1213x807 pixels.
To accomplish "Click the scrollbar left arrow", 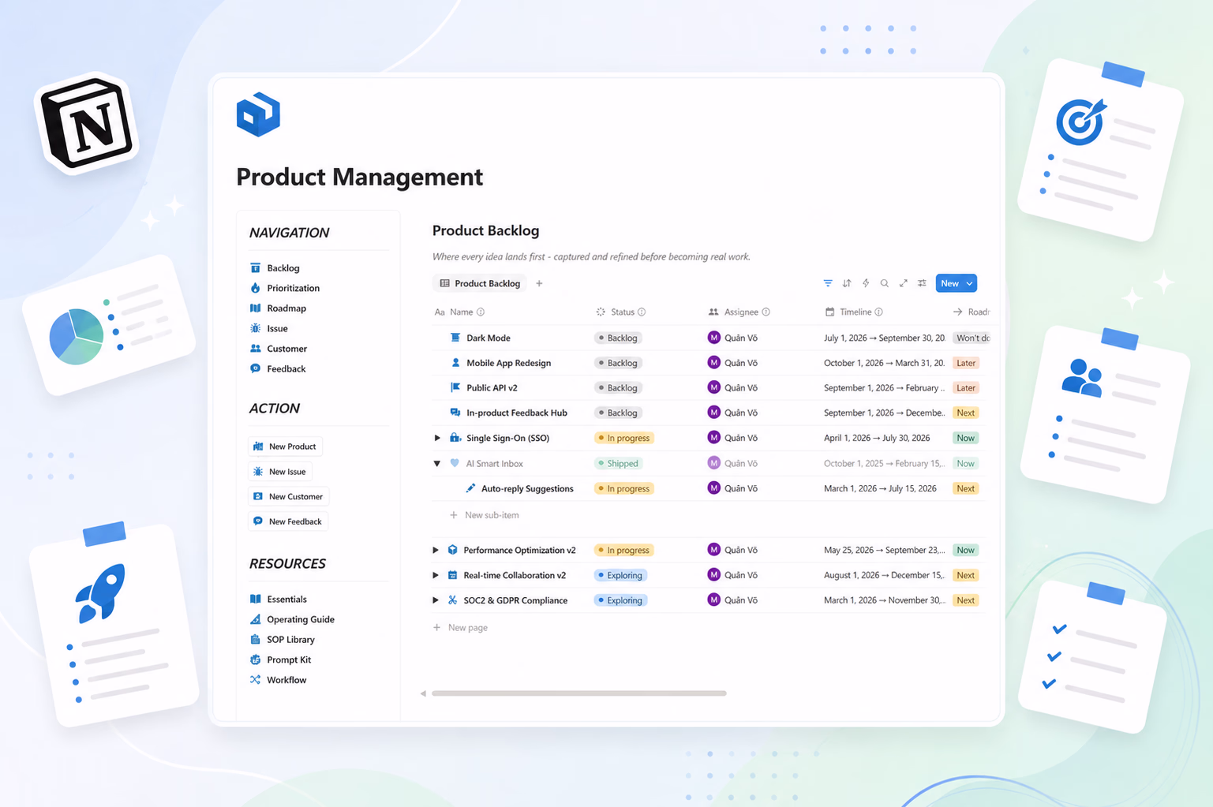I will (423, 693).
